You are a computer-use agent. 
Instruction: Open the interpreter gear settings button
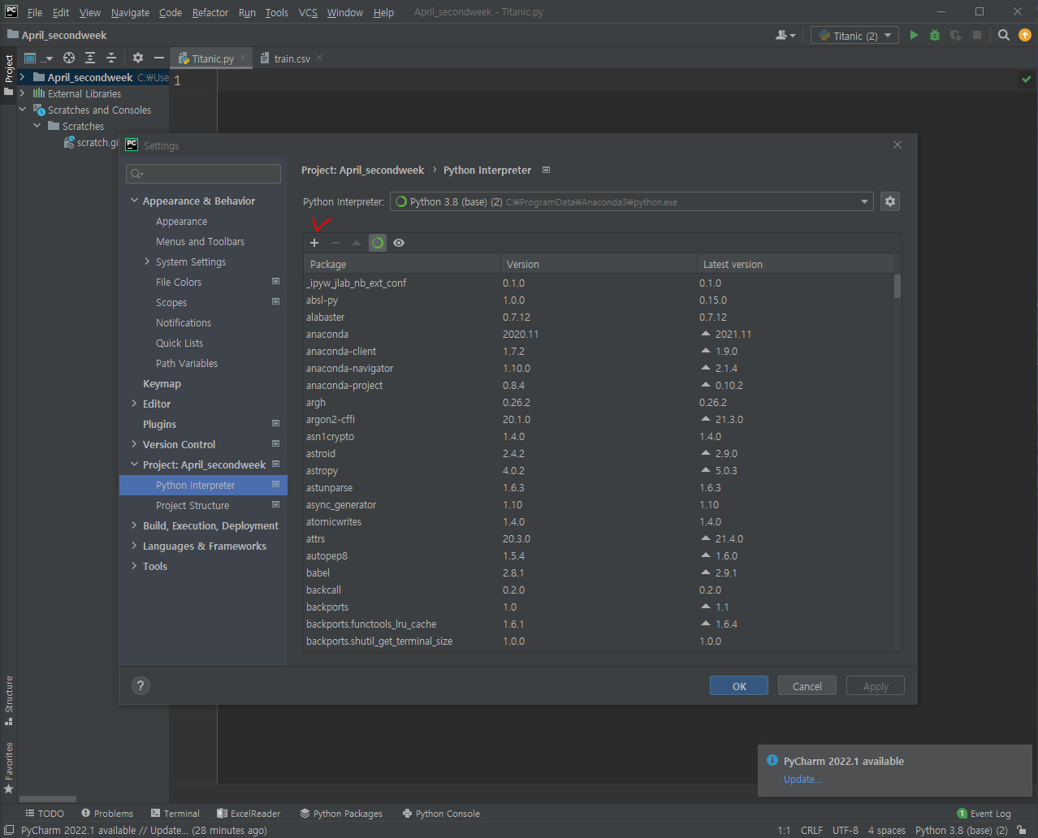click(x=890, y=201)
